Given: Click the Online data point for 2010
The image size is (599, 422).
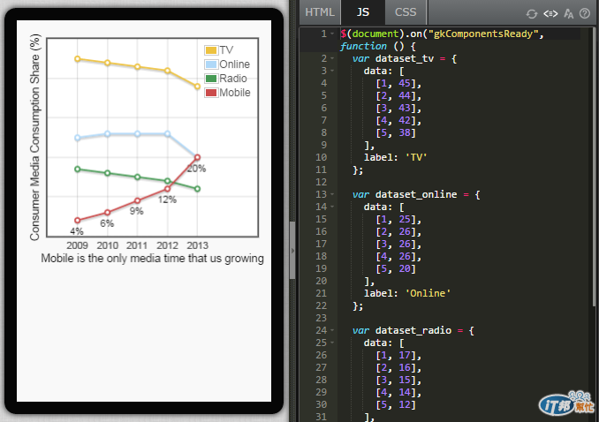Looking at the screenshot, I should pos(108,133).
